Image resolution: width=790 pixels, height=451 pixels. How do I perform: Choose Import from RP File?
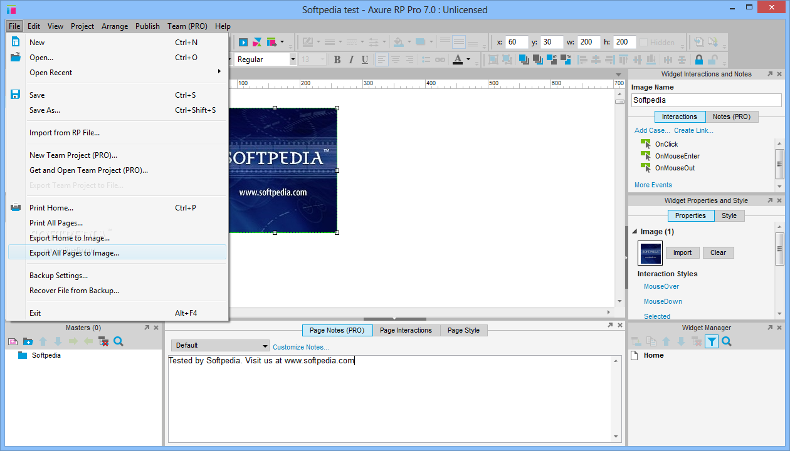(117, 132)
